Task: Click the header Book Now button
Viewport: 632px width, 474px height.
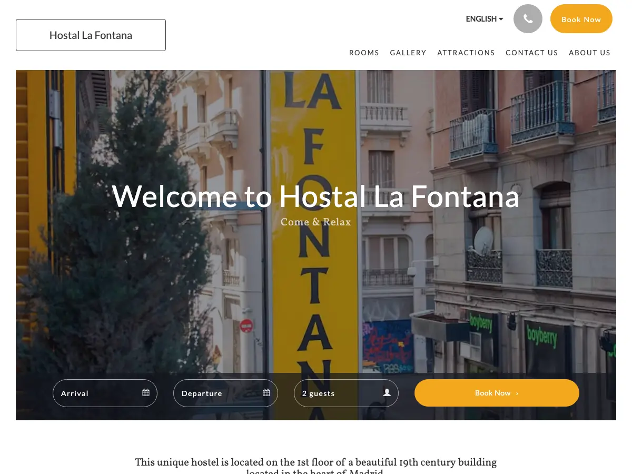Action: click(581, 19)
